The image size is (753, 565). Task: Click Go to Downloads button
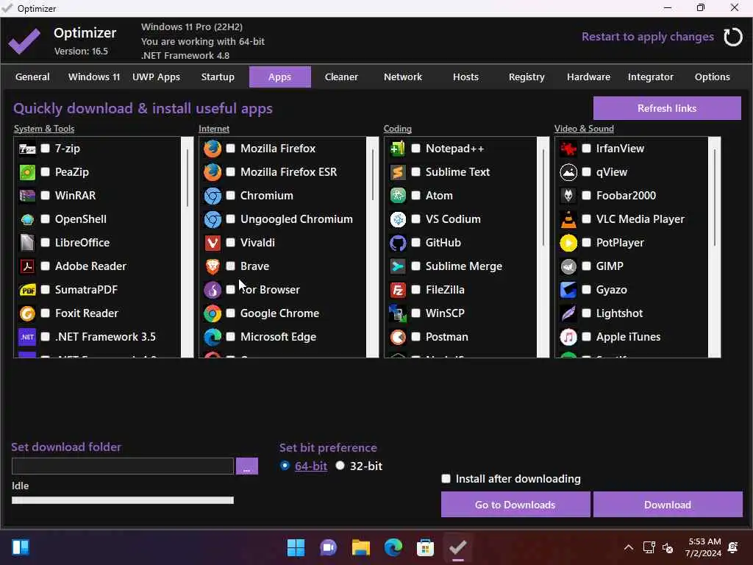(515, 505)
